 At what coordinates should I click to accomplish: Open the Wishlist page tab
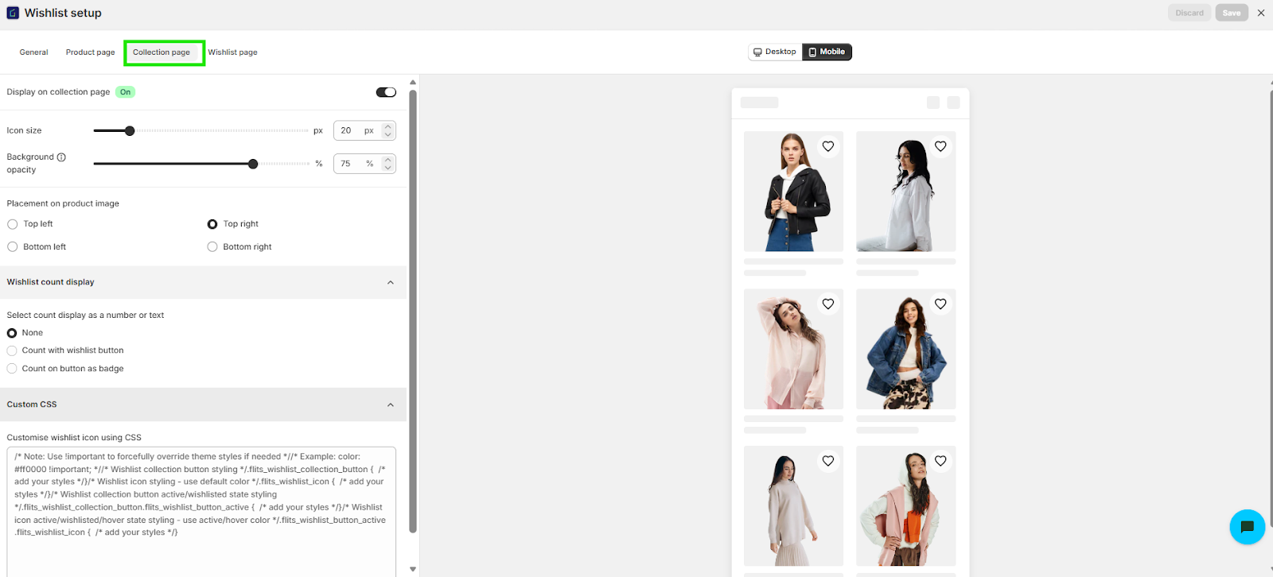click(x=232, y=52)
